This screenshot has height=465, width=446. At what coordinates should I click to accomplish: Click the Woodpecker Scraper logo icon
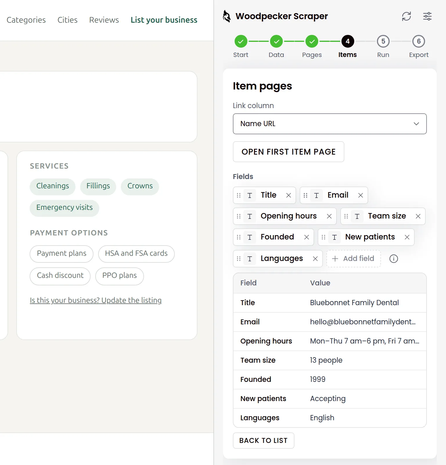[x=227, y=16]
